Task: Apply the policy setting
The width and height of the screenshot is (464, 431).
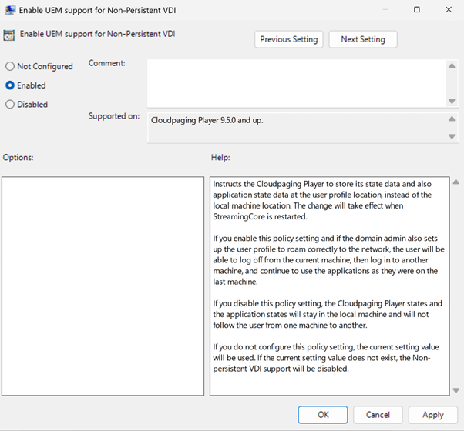Action: [432, 415]
